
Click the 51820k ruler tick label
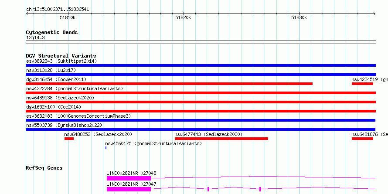pyautogui.click(x=183, y=17)
